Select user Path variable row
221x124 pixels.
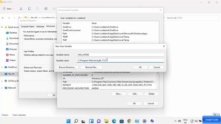(110, 34)
